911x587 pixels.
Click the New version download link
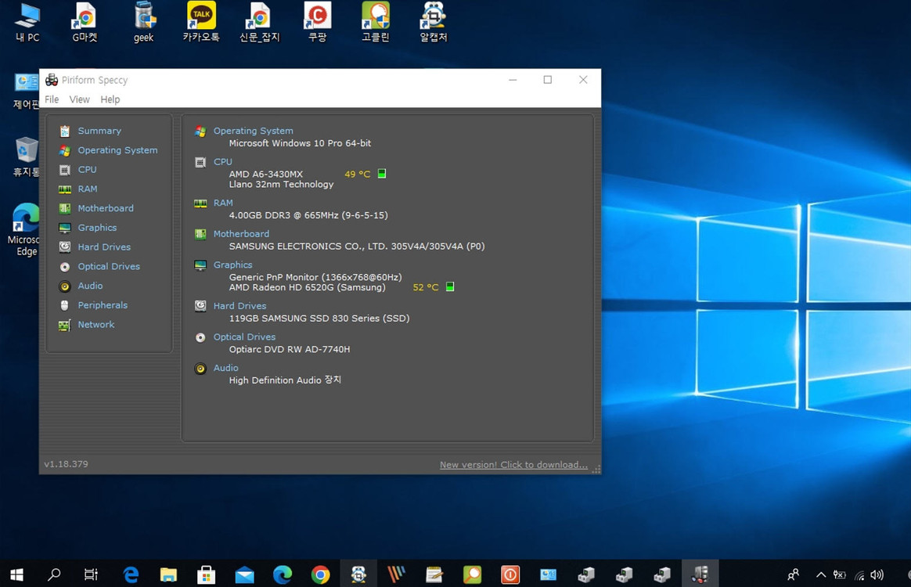click(513, 465)
